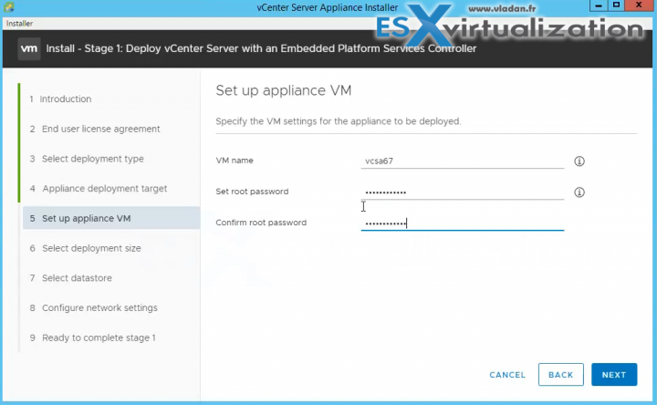Click the info icon beside VM name
Screen dimensions: 657x405
tap(579, 161)
